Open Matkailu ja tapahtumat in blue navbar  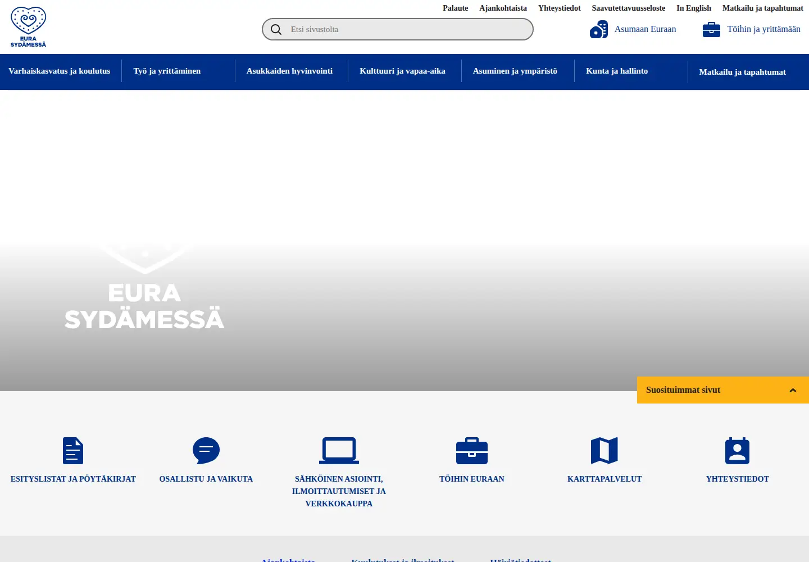pos(742,72)
